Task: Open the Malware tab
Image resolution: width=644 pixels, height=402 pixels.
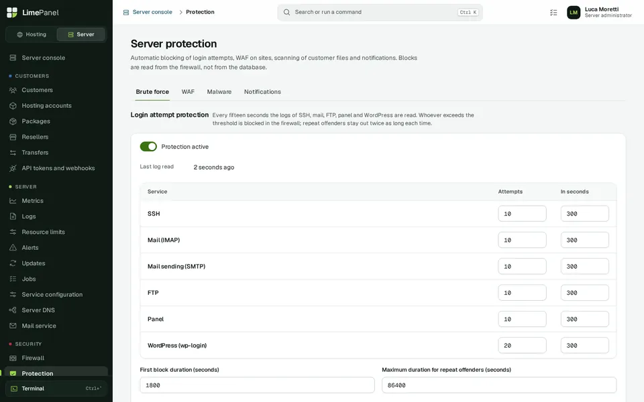Action: (x=219, y=92)
